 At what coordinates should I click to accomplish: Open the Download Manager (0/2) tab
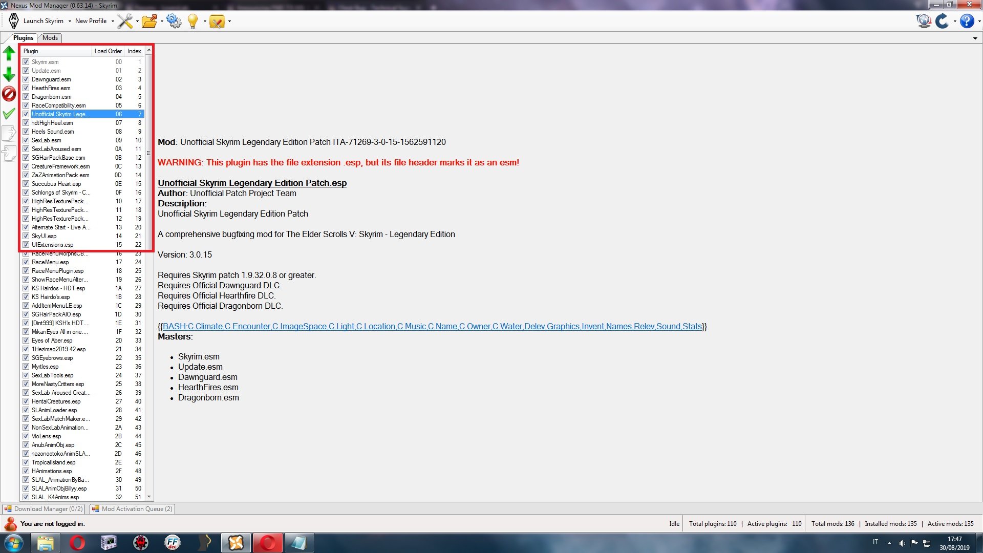[44, 509]
